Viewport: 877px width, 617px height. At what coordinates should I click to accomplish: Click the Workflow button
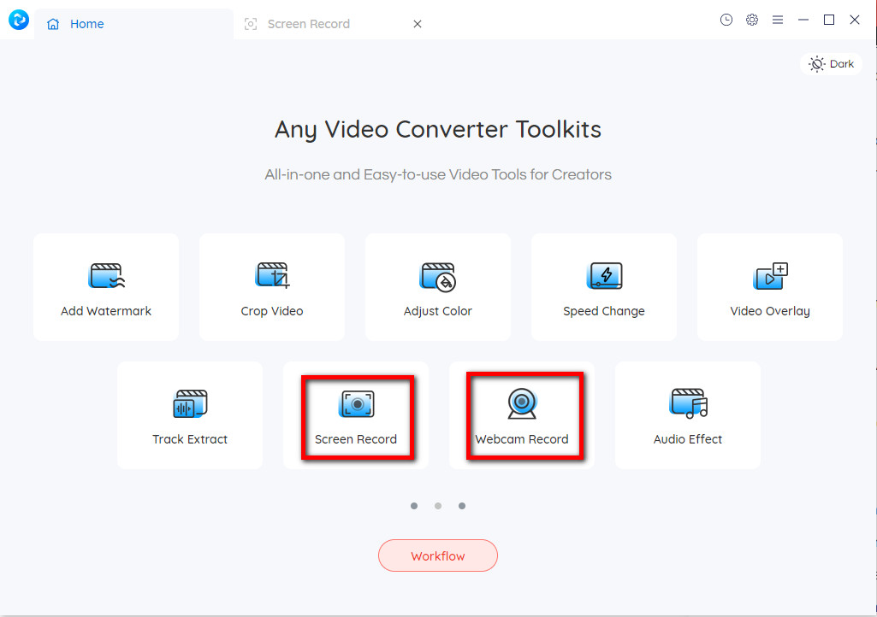(437, 555)
